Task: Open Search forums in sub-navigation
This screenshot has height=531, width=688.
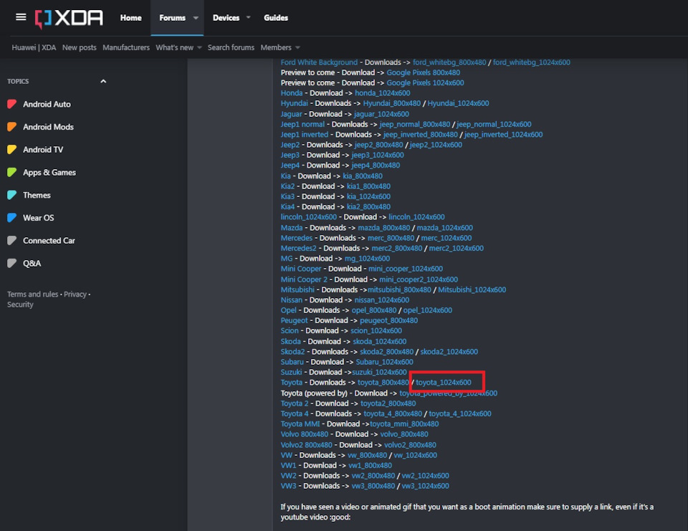Action: pyautogui.click(x=231, y=47)
